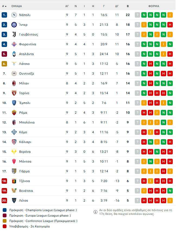The height and width of the screenshot is (232, 176).
Task: Click the grey ? form badge for Νάπολι
Action: click(x=137, y=15)
